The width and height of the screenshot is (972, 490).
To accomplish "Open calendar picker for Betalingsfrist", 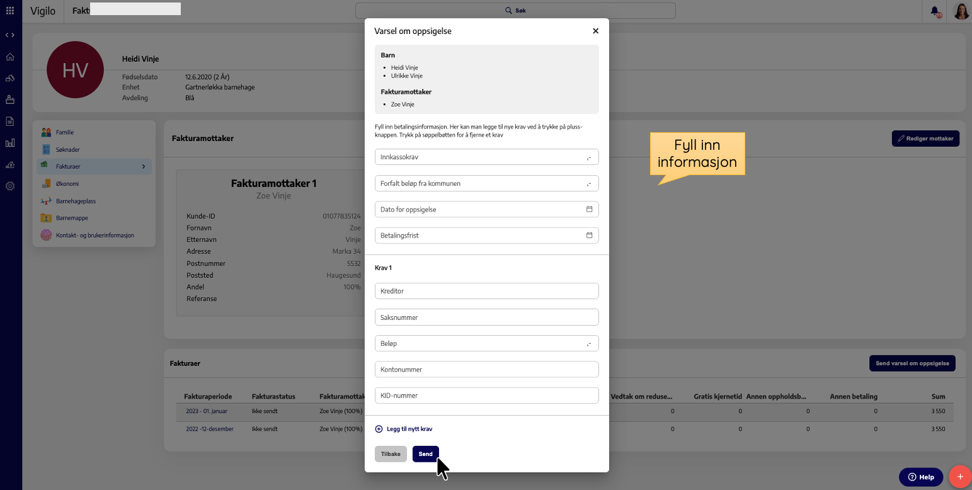I will 590,235.
